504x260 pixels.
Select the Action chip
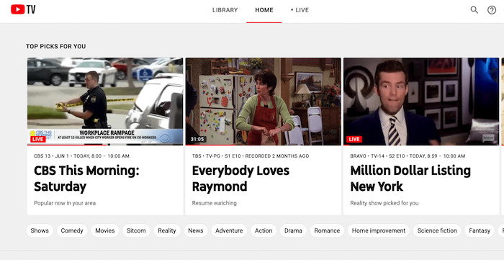tap(264, 230)
